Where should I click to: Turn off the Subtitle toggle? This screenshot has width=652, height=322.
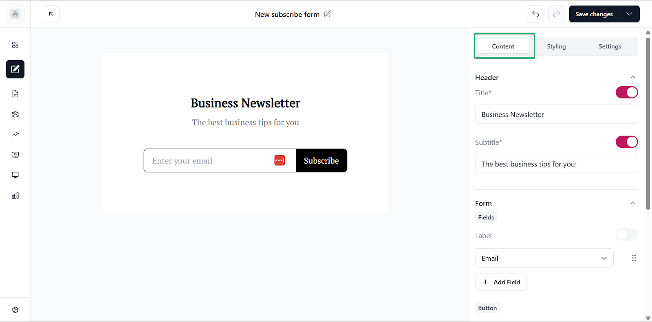(627, 142)
